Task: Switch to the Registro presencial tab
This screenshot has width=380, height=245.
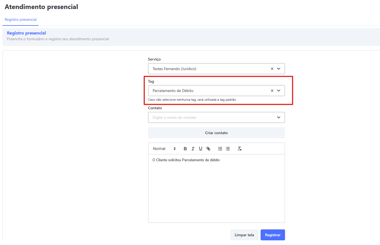Action: click(x=20, y=19)
